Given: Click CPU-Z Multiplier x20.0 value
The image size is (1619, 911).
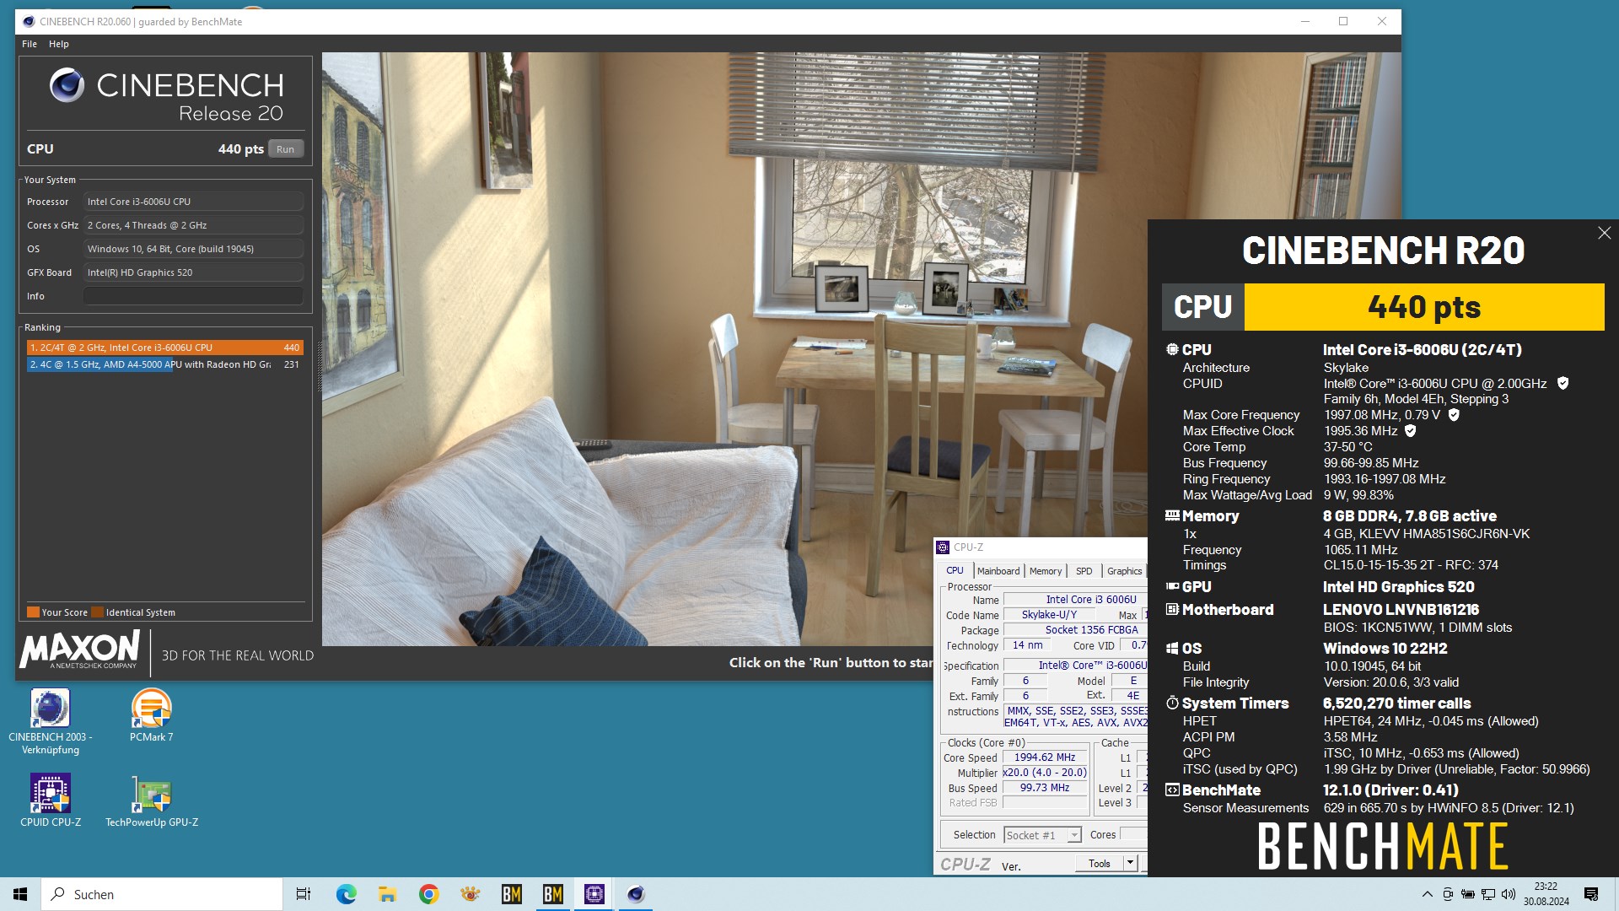Looking at the screenshot, I should (1045, 773).
